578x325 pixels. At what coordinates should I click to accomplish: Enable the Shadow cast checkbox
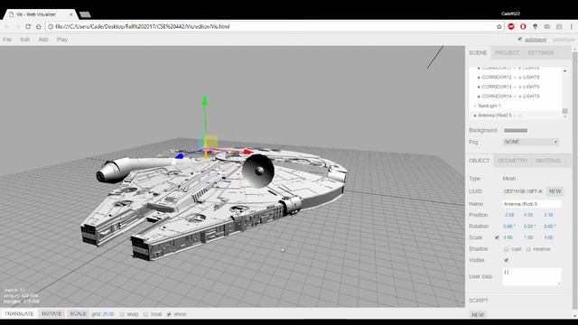click(x=506, y=249)
